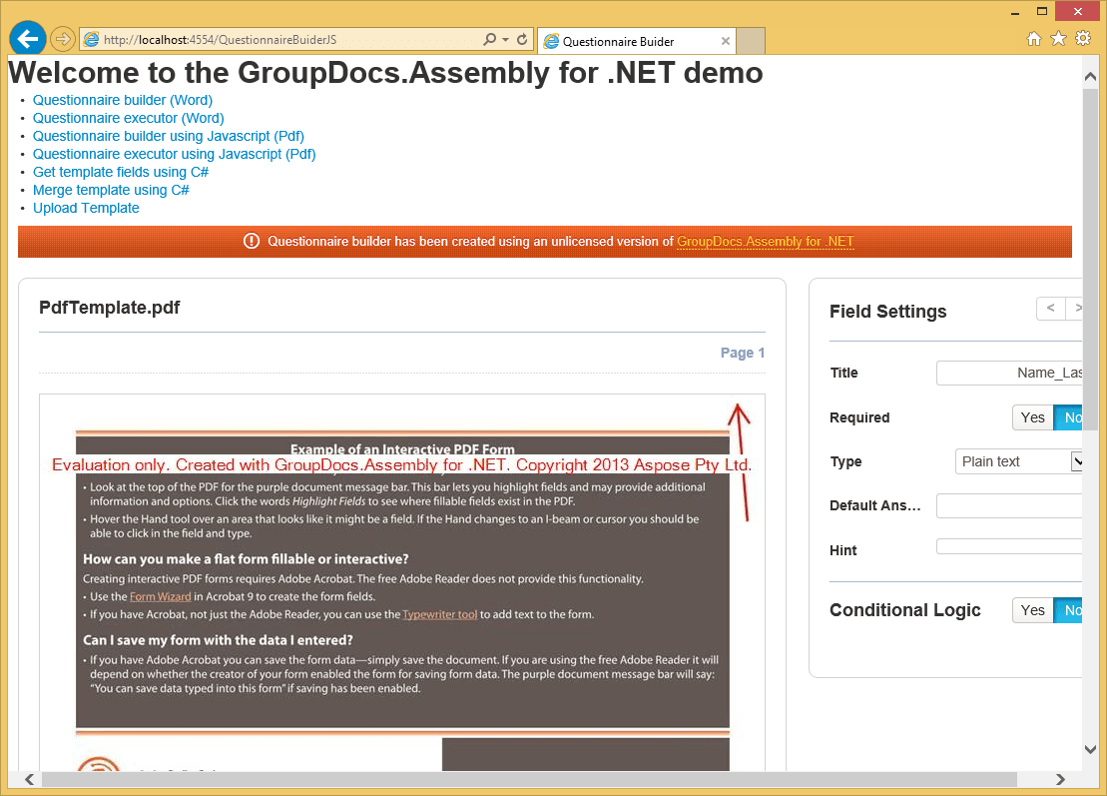Click the Form Wizard link in PDF
This screenshot has height=796, width=1107.
tap(161, 597)
